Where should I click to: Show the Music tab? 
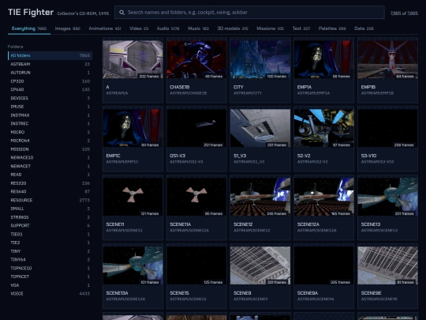coord(198,28)
